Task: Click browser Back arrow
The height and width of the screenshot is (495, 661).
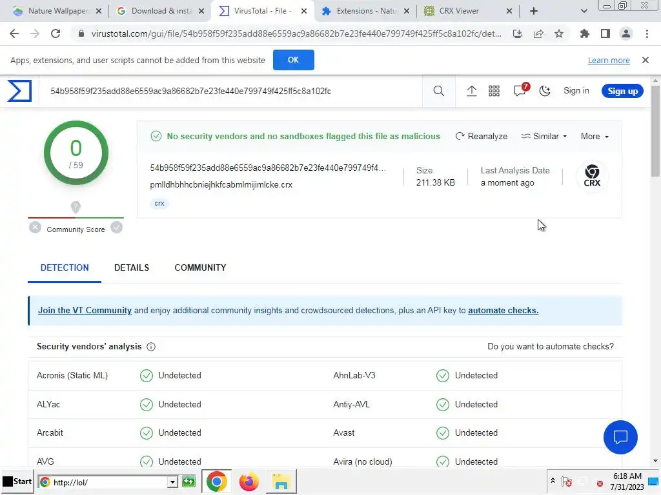Action: tap(14, 34)
